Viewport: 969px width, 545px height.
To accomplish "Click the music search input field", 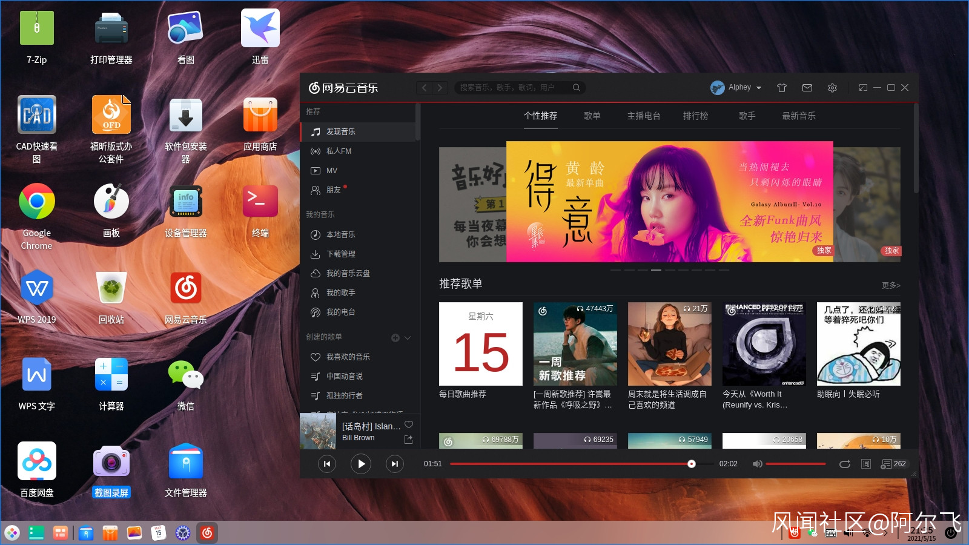I will pyautogui.click(x=513, y=88).
